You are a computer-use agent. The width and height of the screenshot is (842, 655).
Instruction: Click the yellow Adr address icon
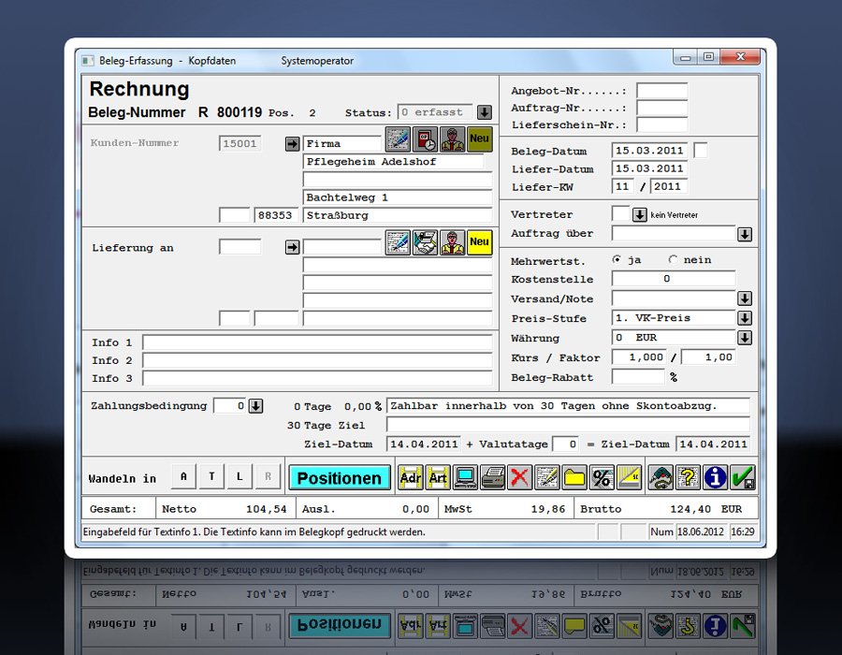410,477
